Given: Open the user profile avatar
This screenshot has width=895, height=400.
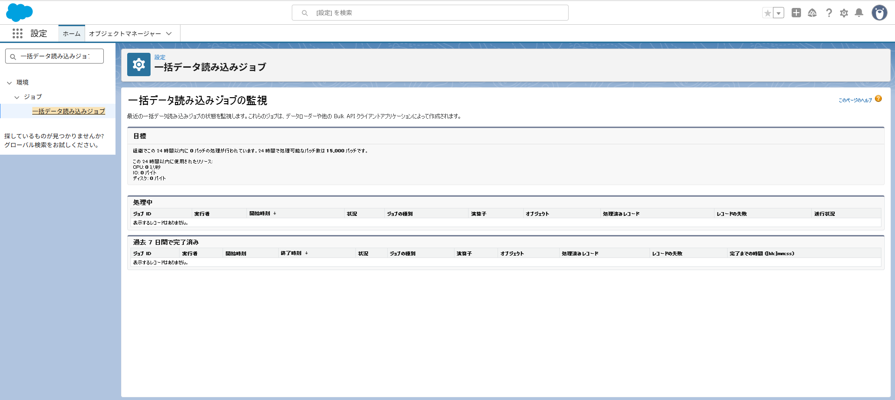Looking at the screenshot, I should (880, 13).
